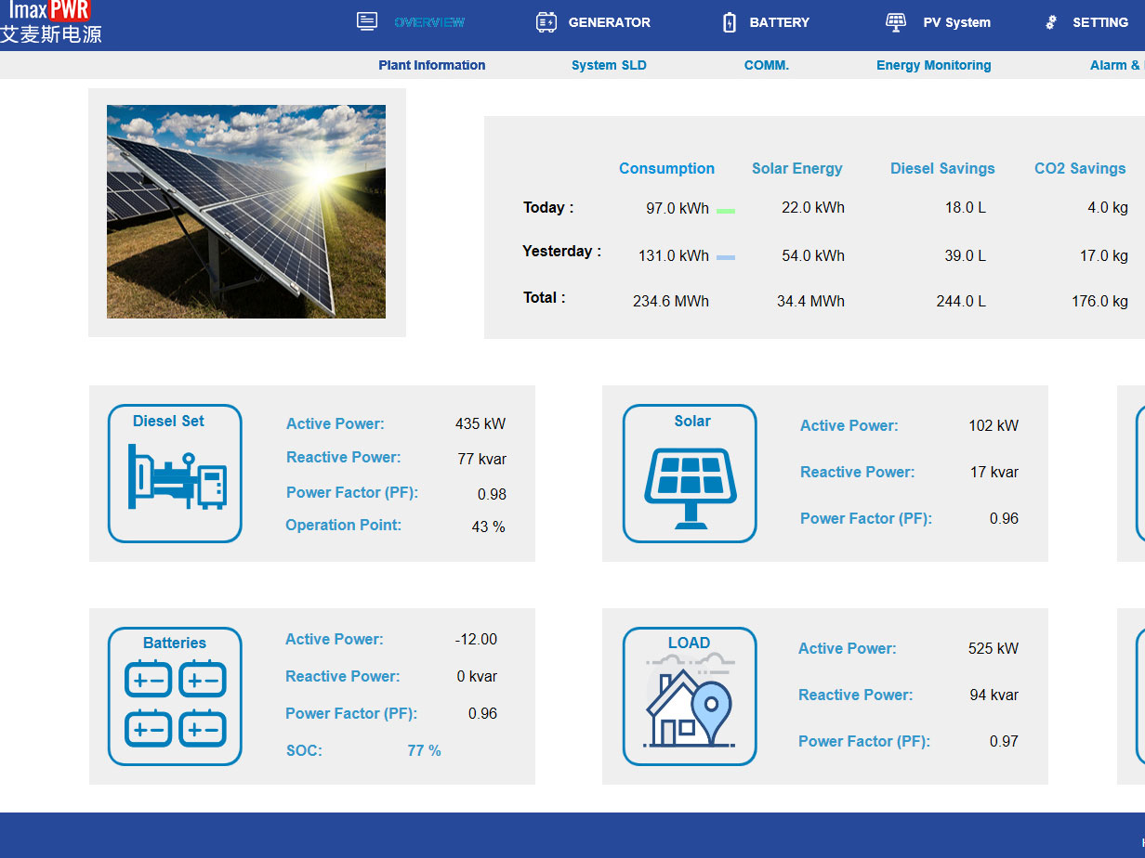
Task: Click the green Today consumption legend swatch
Action: (x=726, y=211)
